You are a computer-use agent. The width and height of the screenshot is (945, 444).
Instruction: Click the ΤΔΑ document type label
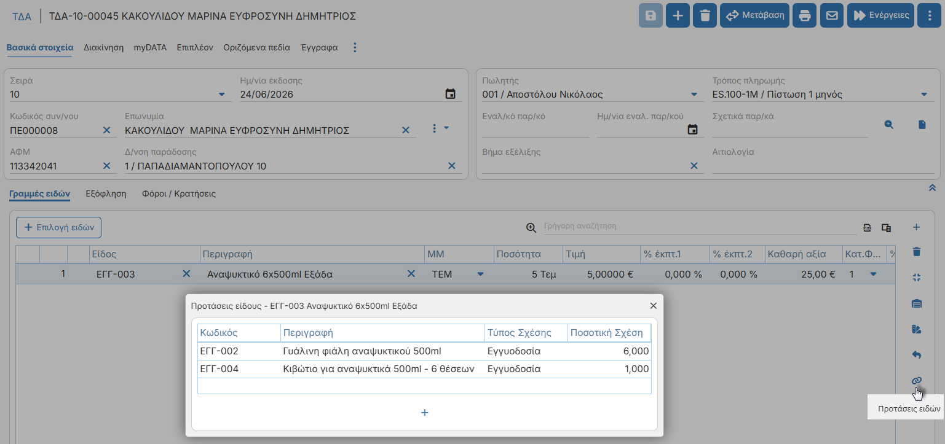coord(22,16)
